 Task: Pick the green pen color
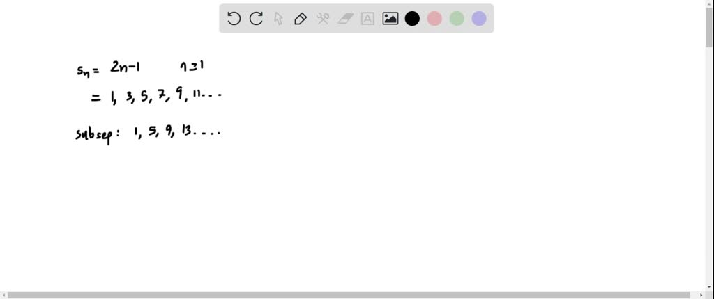pyautogui.click(x=457, y=19)
